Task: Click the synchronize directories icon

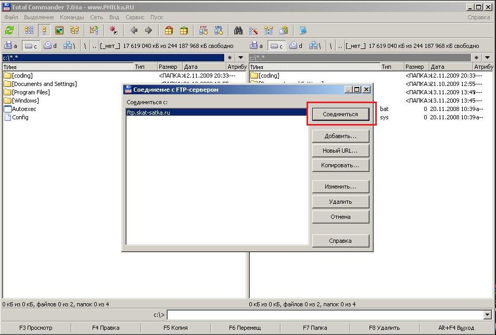Action: (x=269, y=30)
